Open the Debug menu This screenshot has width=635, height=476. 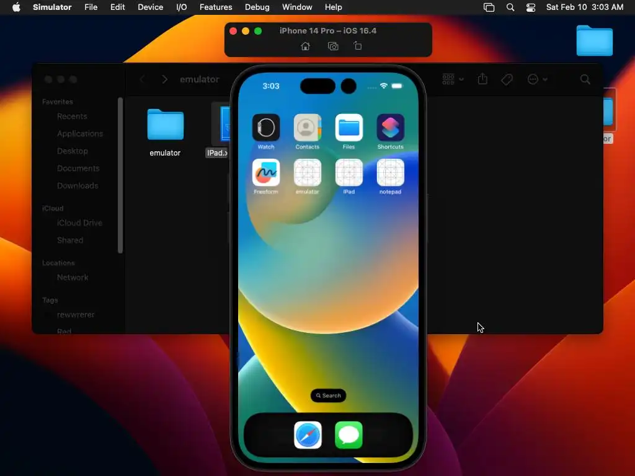coord(257,7)
